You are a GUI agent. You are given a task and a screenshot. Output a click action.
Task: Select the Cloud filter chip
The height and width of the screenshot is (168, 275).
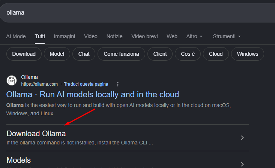[x=216, y=54]
